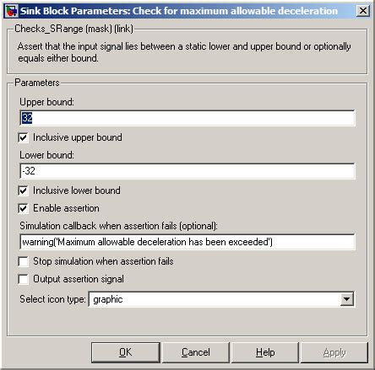The image size is (375, 370).
Task: Close the Sink Block Parameters dialog
Action: 362,11
